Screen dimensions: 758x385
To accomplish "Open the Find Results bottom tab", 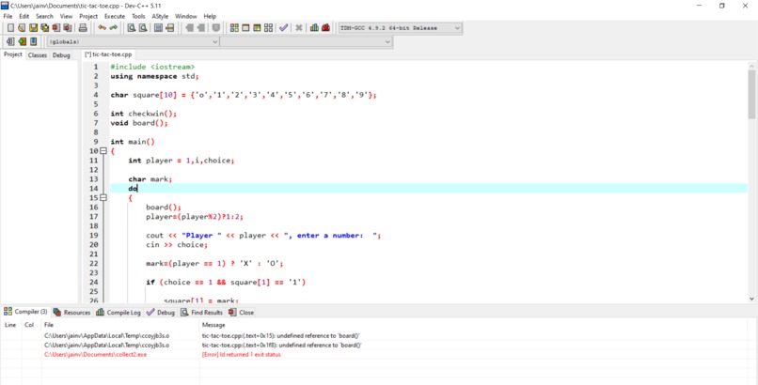I will point(201,312).
